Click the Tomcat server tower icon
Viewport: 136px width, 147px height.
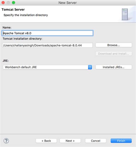pos(125,14)
